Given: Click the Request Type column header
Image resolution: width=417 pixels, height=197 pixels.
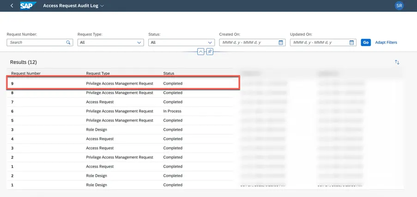Looking at the screenshot, I should click(x=97, y=73).
